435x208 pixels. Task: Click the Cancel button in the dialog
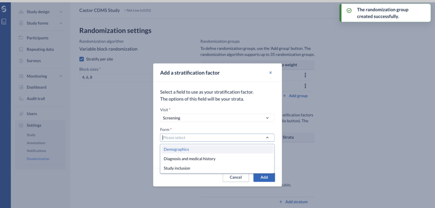pos(236,177)
